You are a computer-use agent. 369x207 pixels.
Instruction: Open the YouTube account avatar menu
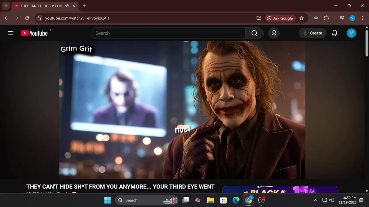point(351,33)
